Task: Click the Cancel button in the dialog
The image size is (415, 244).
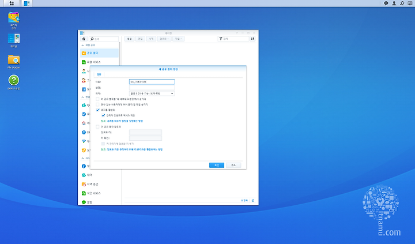Action: click(233, 166)
